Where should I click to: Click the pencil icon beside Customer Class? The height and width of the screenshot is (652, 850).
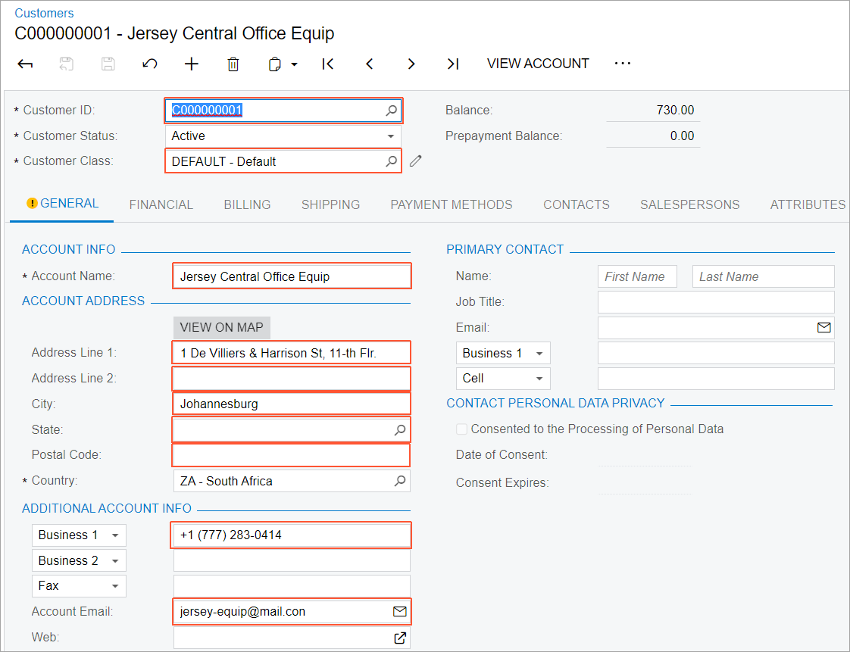click(415, 161)
